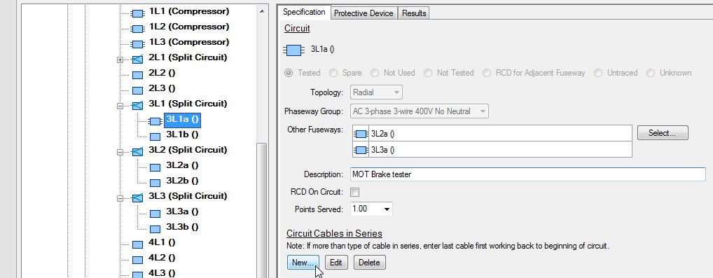Image resolution: width=713 pixels, height=278 pixels.
Task: Select tree item 4L2 ()
Action: [162, 258]
